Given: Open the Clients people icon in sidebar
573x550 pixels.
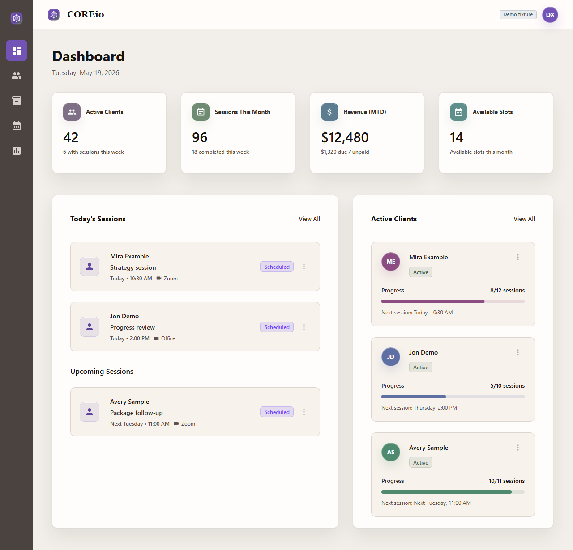Looking at the screenshot, I should pyautogui.click(x=17, y=76).
